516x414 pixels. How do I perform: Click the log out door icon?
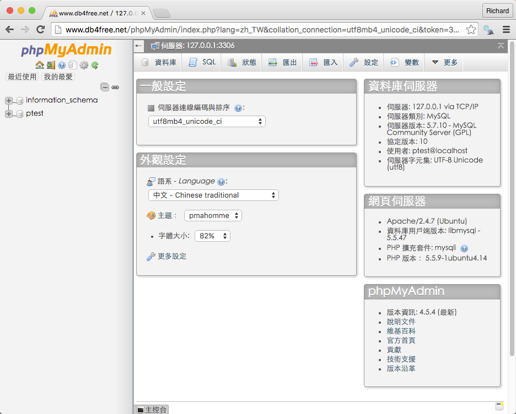click(50, 65)
